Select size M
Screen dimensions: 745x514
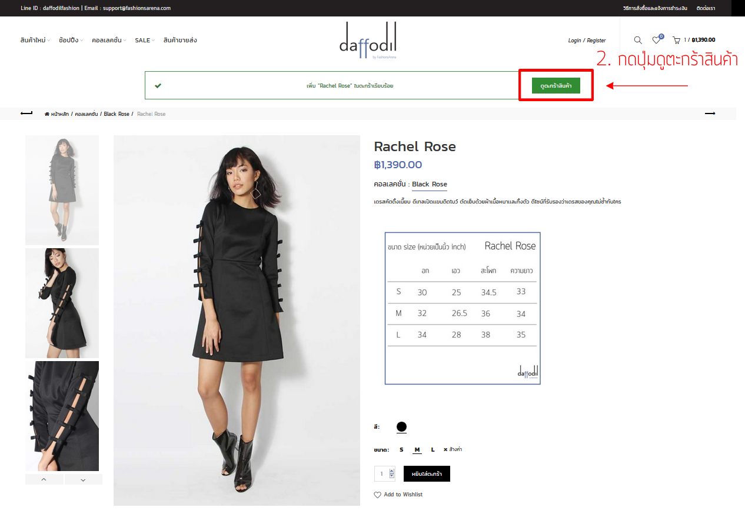click(x=417, y=450)
